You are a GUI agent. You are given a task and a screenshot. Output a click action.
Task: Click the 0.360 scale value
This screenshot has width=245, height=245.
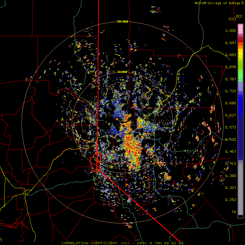click(231, 176)
